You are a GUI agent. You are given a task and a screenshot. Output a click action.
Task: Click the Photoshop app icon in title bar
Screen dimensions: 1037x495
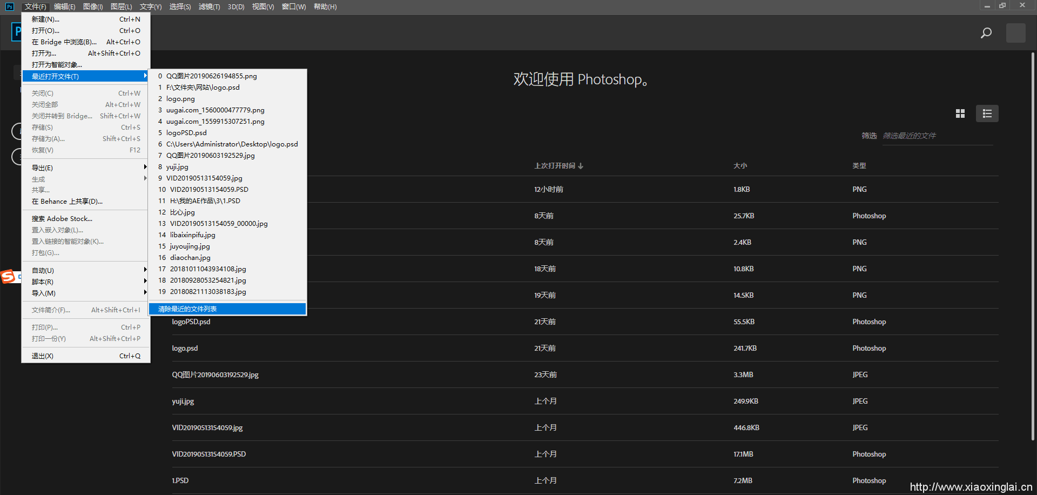(x=9, y=6)
